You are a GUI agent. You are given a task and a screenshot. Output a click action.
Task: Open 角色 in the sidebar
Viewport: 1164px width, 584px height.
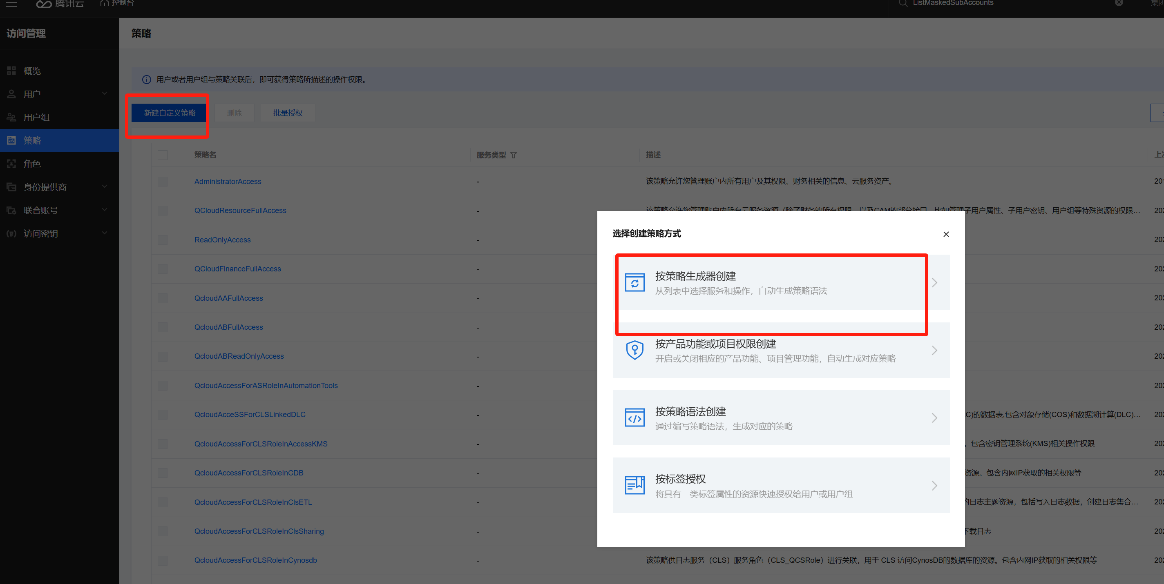[32, 164]
